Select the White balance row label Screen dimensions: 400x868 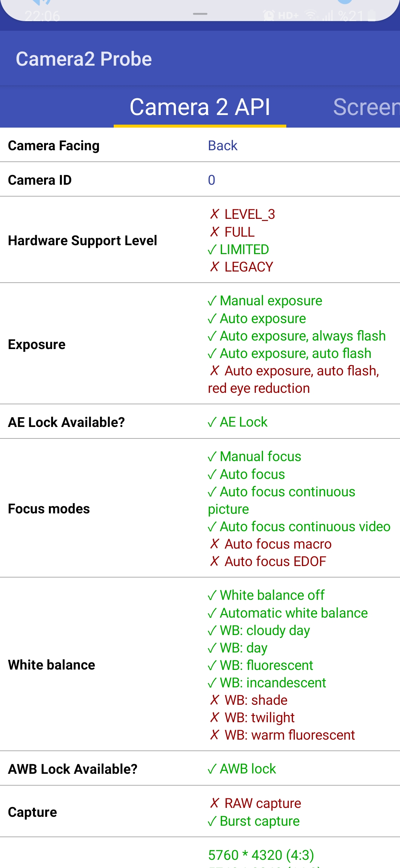51,665
